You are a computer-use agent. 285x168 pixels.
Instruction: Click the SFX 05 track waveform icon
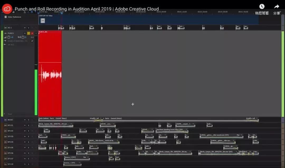(x=6, y=147)
